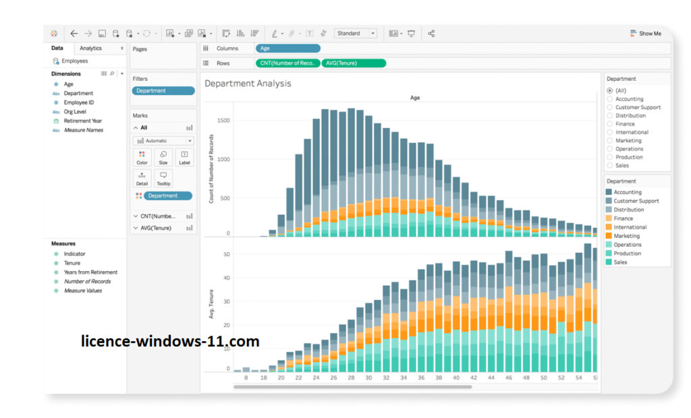The width and height of the screenshot is (691, 418).
Task: Select the Marketing department filter option
Action: point(610,141)
